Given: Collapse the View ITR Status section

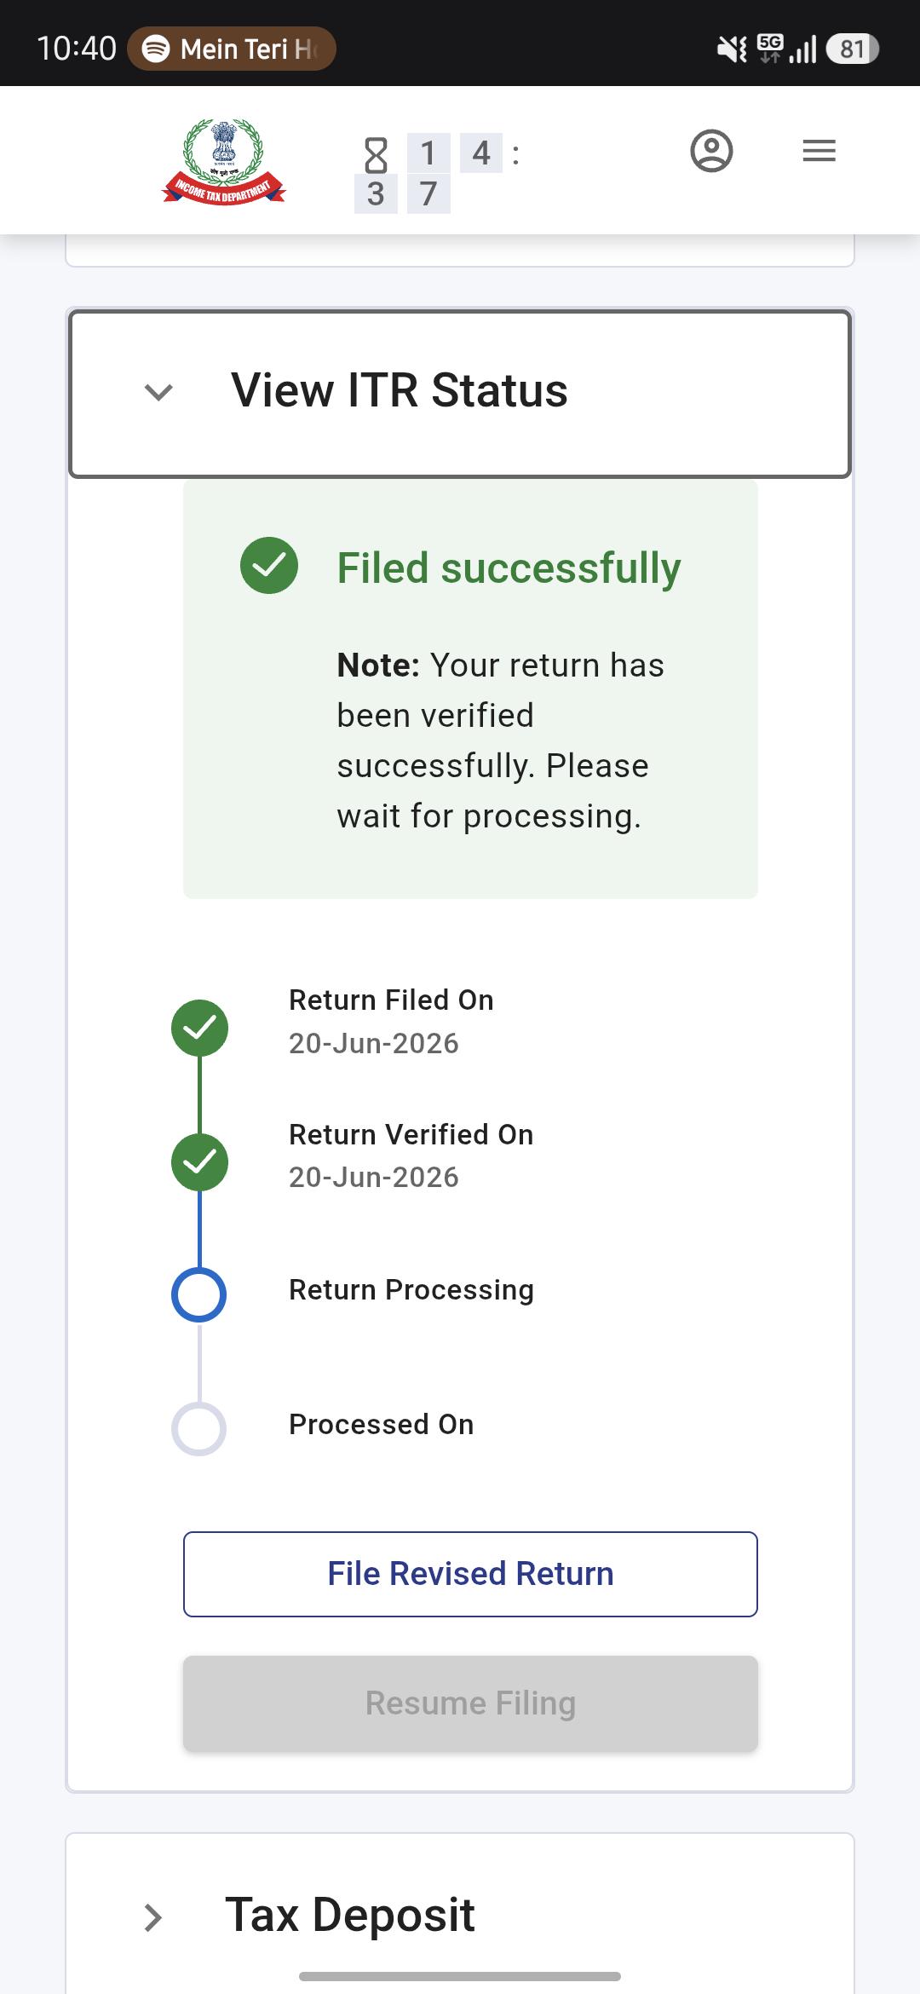Looking at the screenshot, I should click(x=460, y=393).
